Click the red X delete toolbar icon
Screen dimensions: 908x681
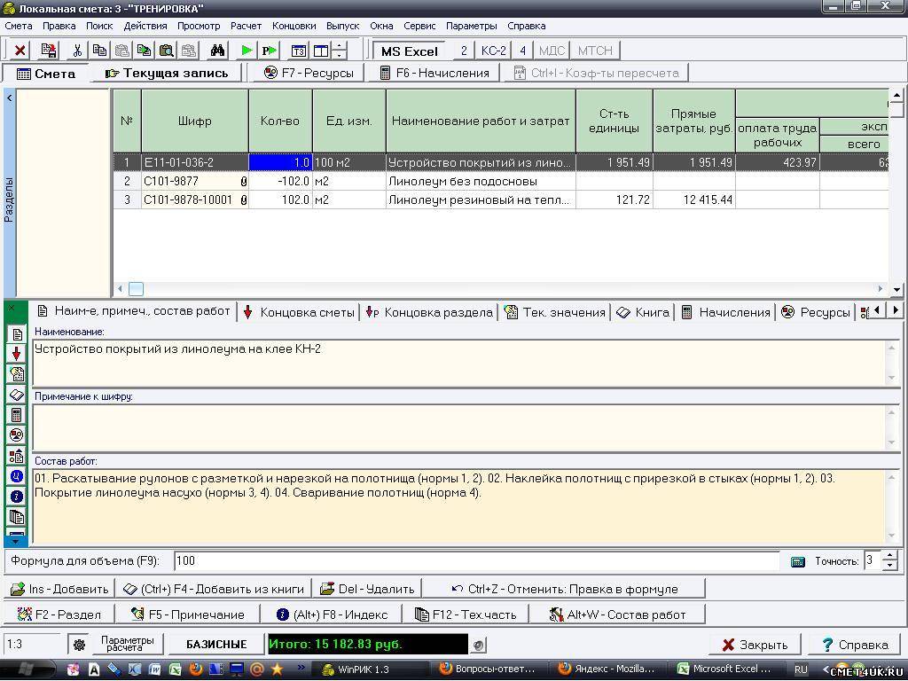tap(20, 51)
